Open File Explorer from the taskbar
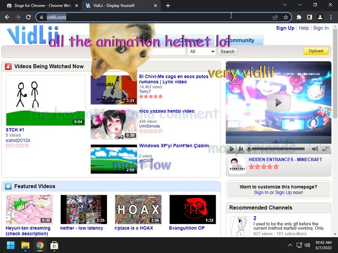Screen dimensions: 338x253 pyautogui.click(x=25, y=245)
